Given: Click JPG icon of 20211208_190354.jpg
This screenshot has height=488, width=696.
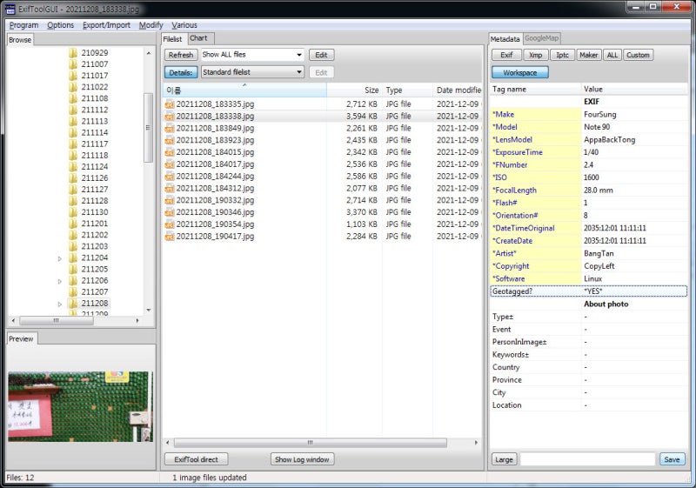Looking at the screenshot, I should [x=170, y=224].
